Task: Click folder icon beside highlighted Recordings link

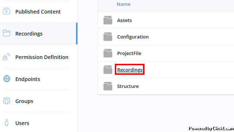Action: (x=108, y=70)
